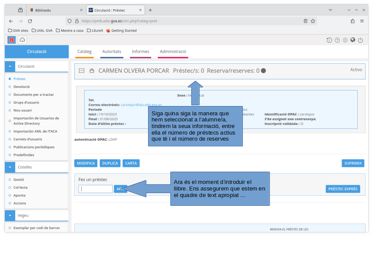373x256 pixels.
Task: Open the Circulació main module
Action: 37,52
